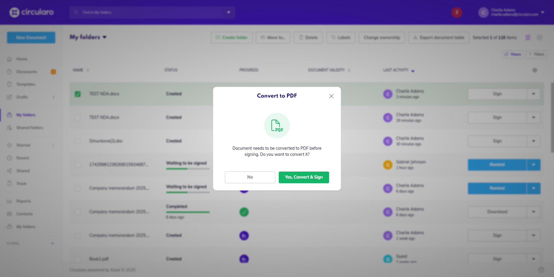This screenshot has height=277, width=554.
Task: Open Templates in the sidebar
Action: [x=26, y=84]
